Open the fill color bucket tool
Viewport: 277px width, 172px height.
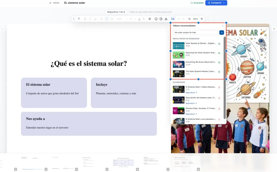click(x=144, y=19)
